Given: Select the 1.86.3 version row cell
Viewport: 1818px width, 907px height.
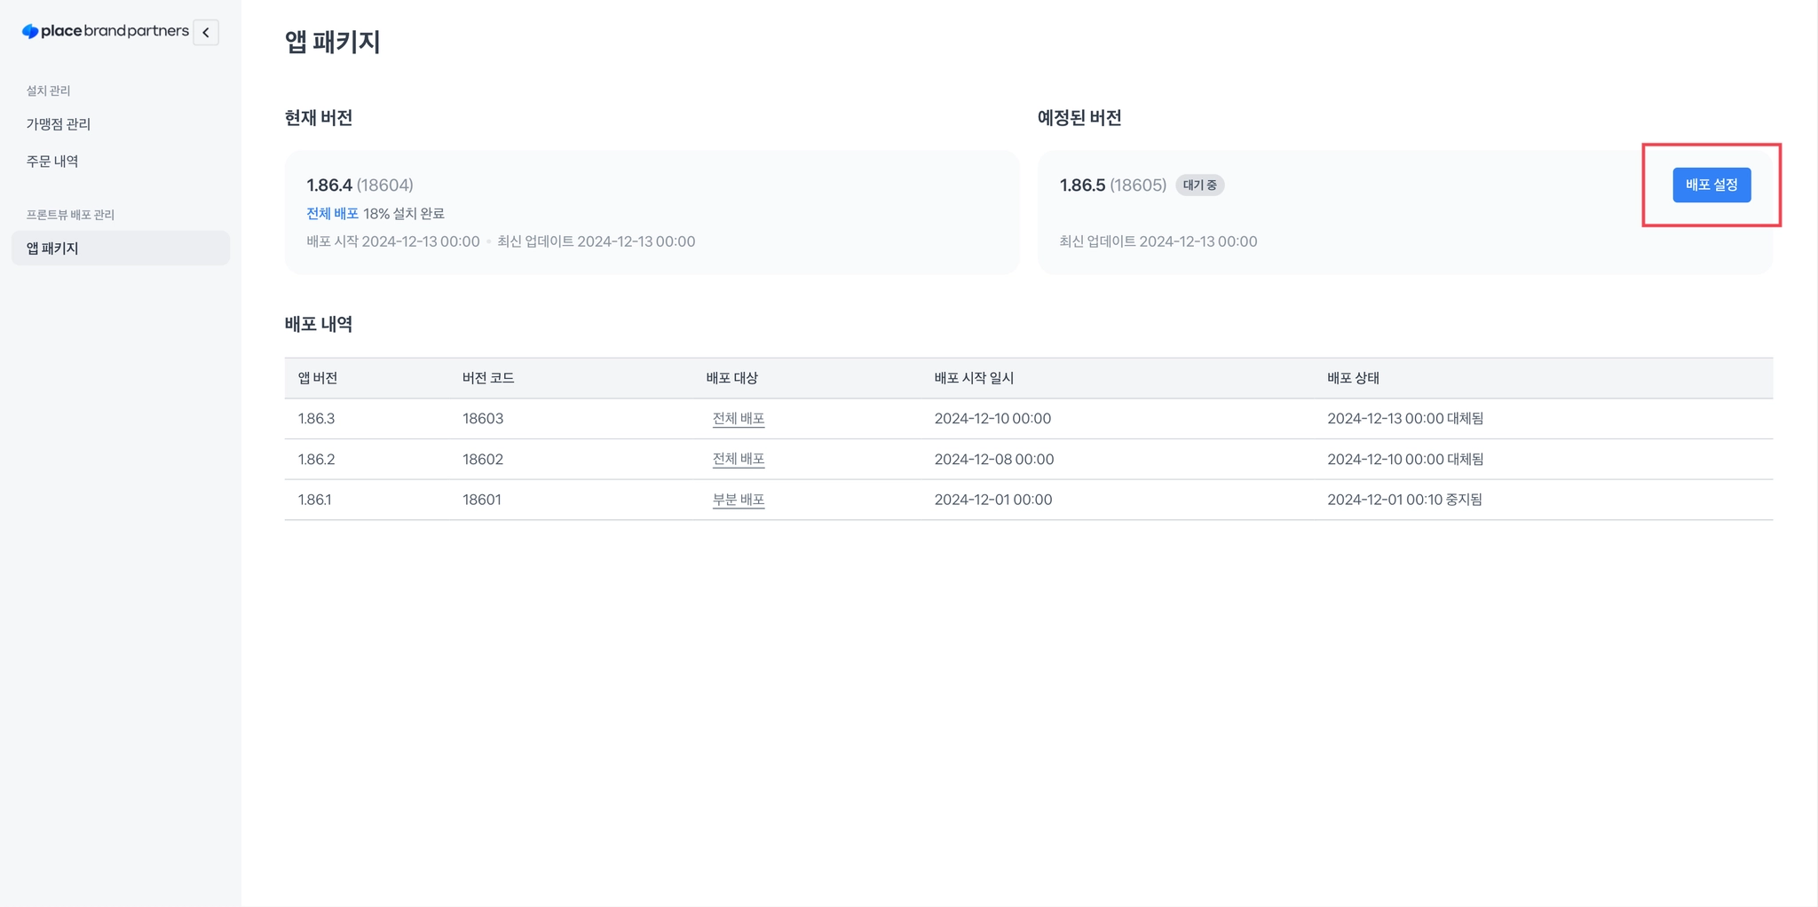Looking at the screenshot, I should click(316, 418).
